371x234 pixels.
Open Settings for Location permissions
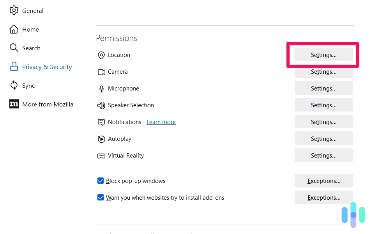[x=323, y=55]
